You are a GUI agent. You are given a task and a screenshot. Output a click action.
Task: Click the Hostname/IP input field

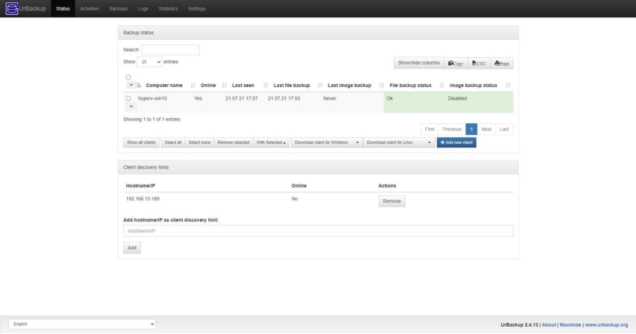pyautogui.click(x=318, y=231)
